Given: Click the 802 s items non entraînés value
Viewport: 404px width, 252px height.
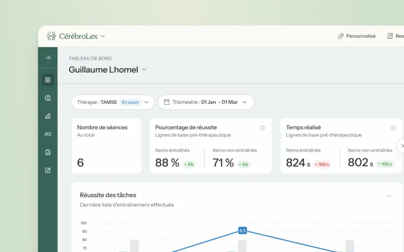Looking at the screenshot, I should pyautogui.click(x=361, y=162).
